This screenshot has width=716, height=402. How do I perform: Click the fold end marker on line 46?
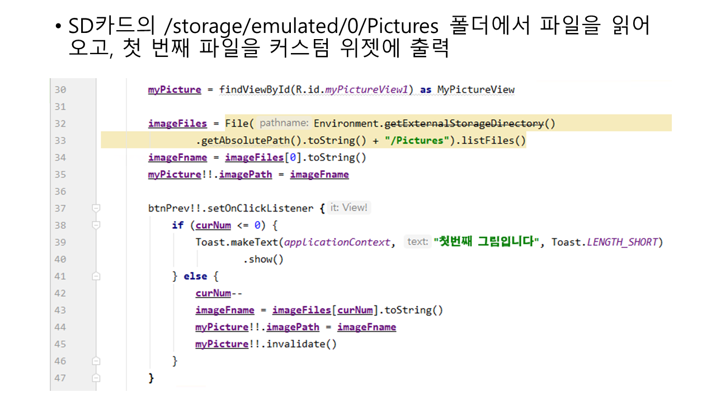(96, 361)
